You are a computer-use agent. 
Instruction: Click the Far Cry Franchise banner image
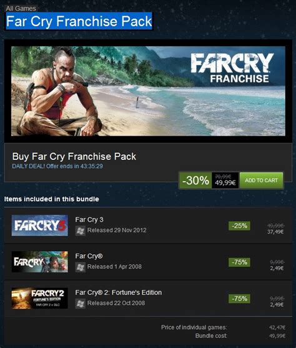click(148, 91)
